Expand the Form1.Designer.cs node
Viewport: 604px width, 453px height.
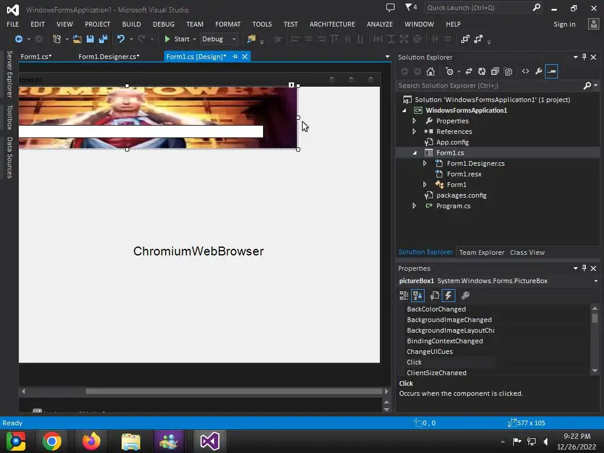point(425,163)
